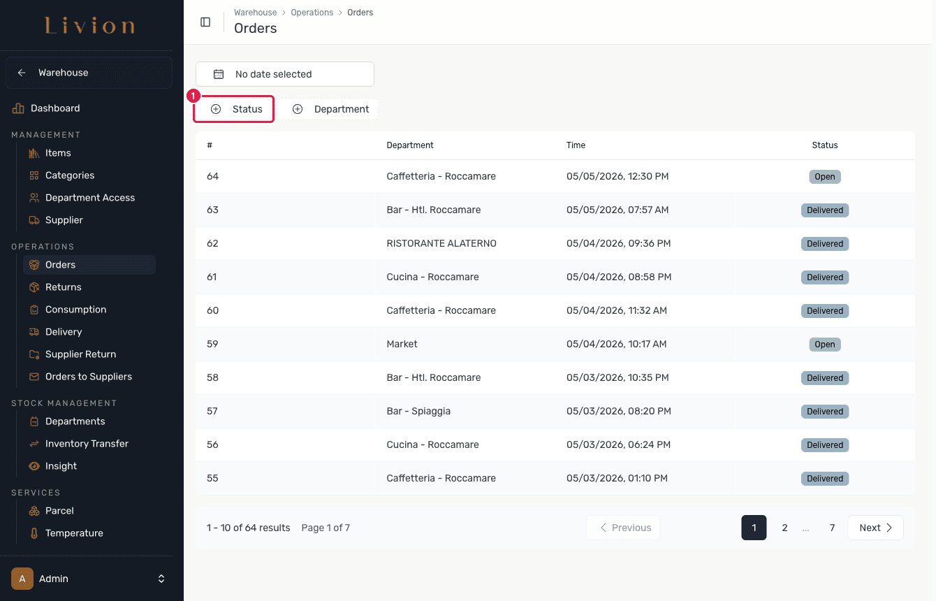Click the Department Access people icon

click(34, 198)
